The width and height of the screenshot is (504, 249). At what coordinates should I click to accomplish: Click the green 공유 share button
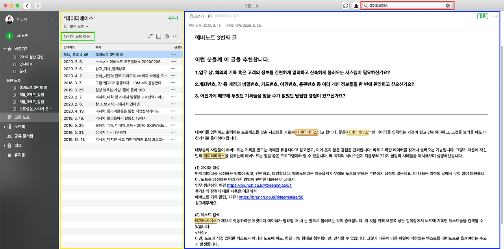(x=482, y=16)
